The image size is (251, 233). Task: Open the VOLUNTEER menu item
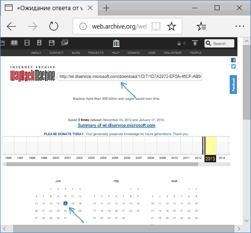(173, 53)
